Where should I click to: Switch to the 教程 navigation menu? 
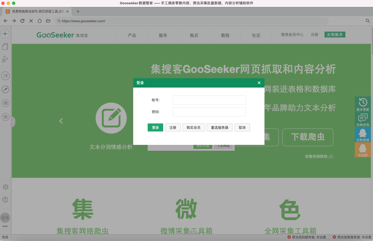pos(225,35)
